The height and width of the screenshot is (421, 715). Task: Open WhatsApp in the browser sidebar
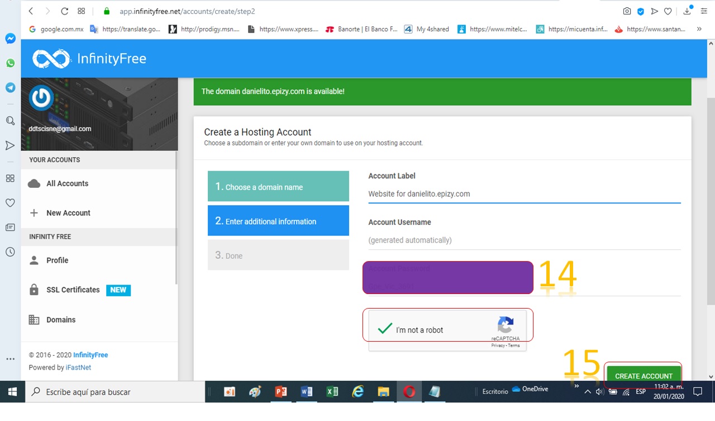click(10, 63)
